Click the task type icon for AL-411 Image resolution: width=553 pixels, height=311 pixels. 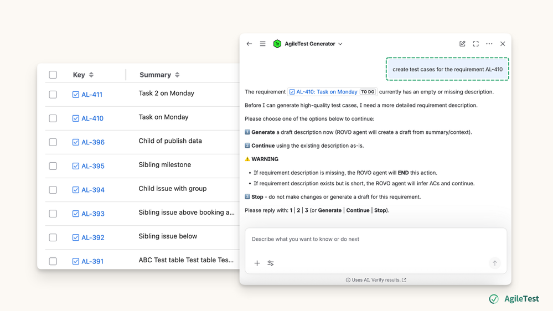[76, 95]
